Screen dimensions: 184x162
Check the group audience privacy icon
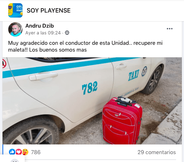(x=67, y=33)
